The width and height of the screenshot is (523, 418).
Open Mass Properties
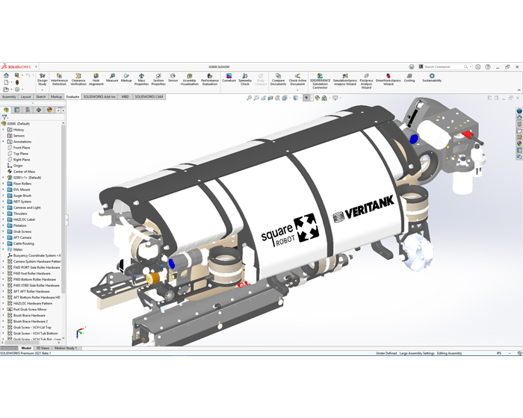[142, 78]
